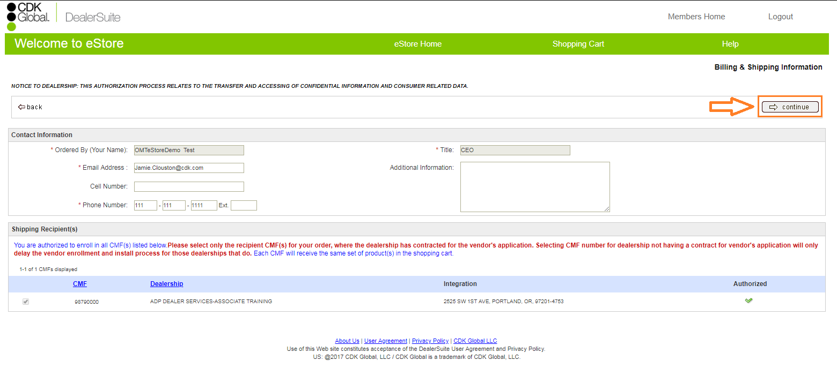Open eStore Home in green navigation bar
The width and height of the screenshot is (837, 368).
click(x=417, y=44)
